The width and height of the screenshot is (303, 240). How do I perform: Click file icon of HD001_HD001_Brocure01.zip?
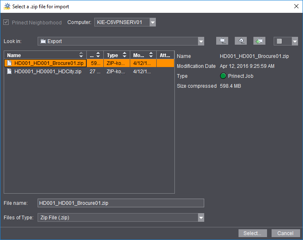[9, 63]
